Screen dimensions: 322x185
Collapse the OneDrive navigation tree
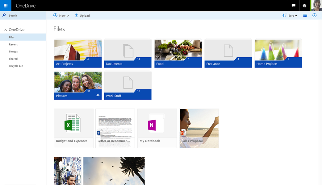[x=6, y=30]
